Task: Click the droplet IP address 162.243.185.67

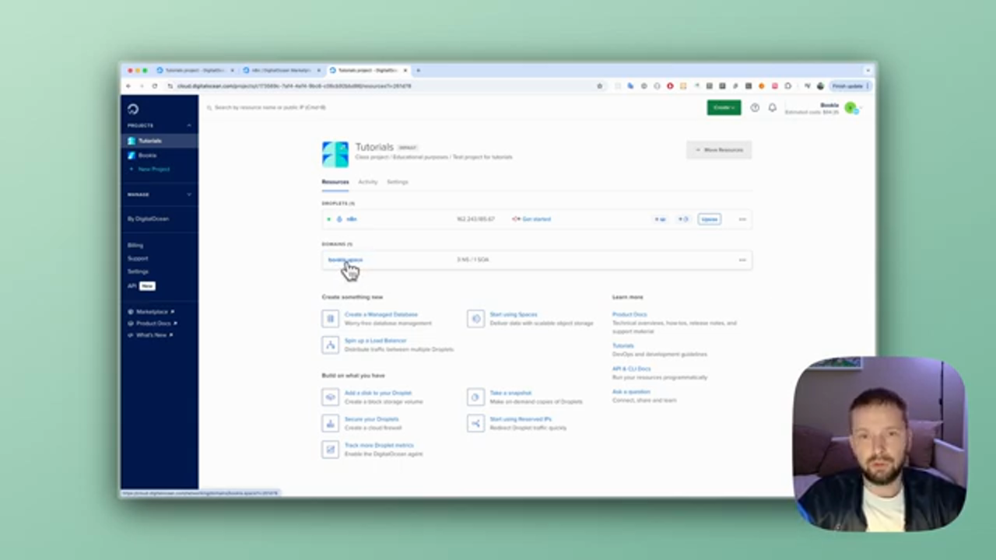Action: click(475, 219)
